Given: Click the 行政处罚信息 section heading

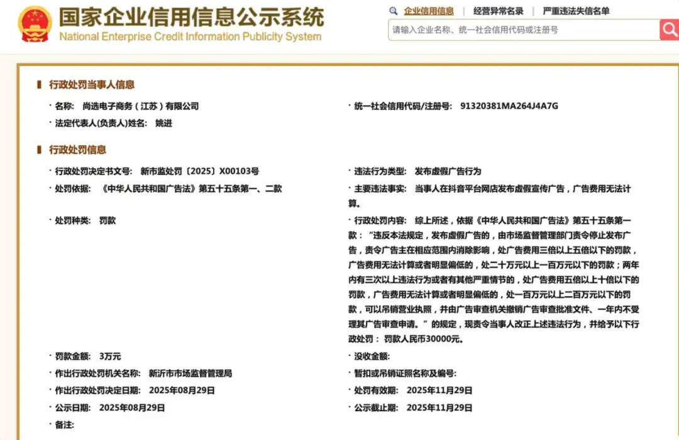Looking at the screenshot, I should tap(78, 150).
